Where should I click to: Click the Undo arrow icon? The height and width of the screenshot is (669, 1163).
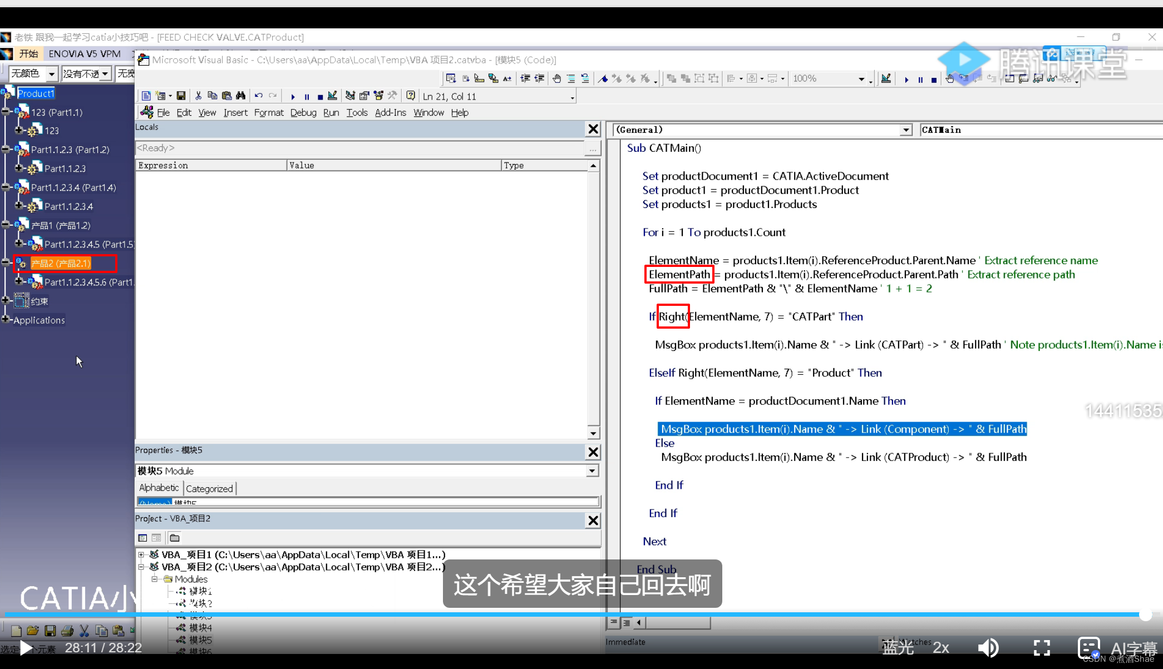pos(259,96)
